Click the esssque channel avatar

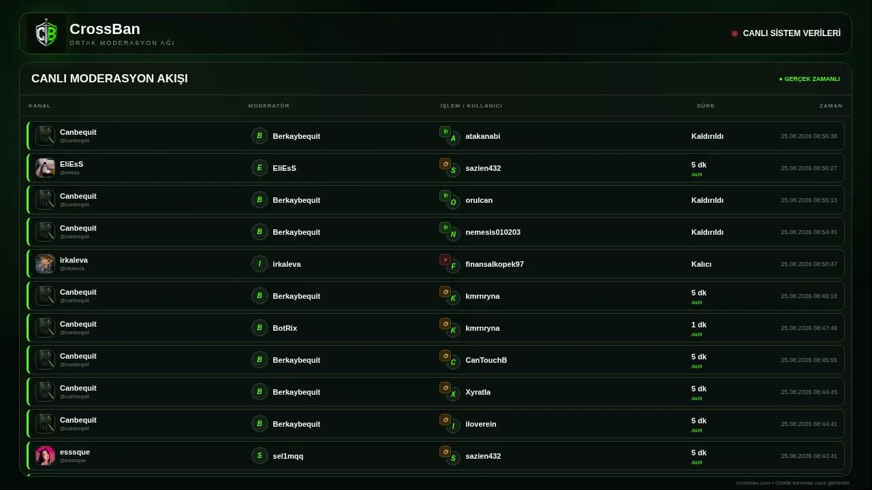tap(45, 455)
